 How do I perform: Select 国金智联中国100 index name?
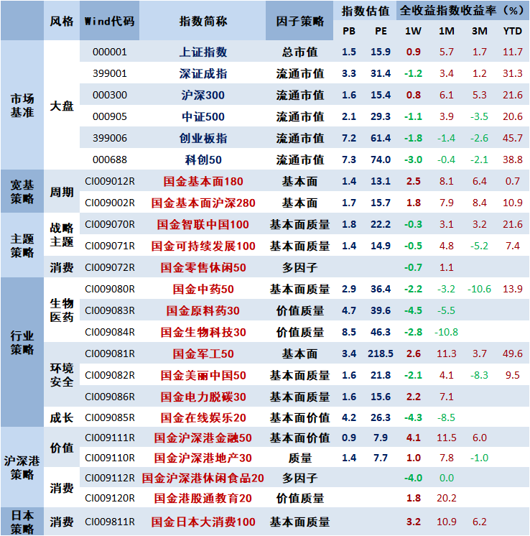[x=203, y=224]
